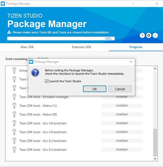Minimize the Package Manager window
163x167 pixels.
[133, 4]
